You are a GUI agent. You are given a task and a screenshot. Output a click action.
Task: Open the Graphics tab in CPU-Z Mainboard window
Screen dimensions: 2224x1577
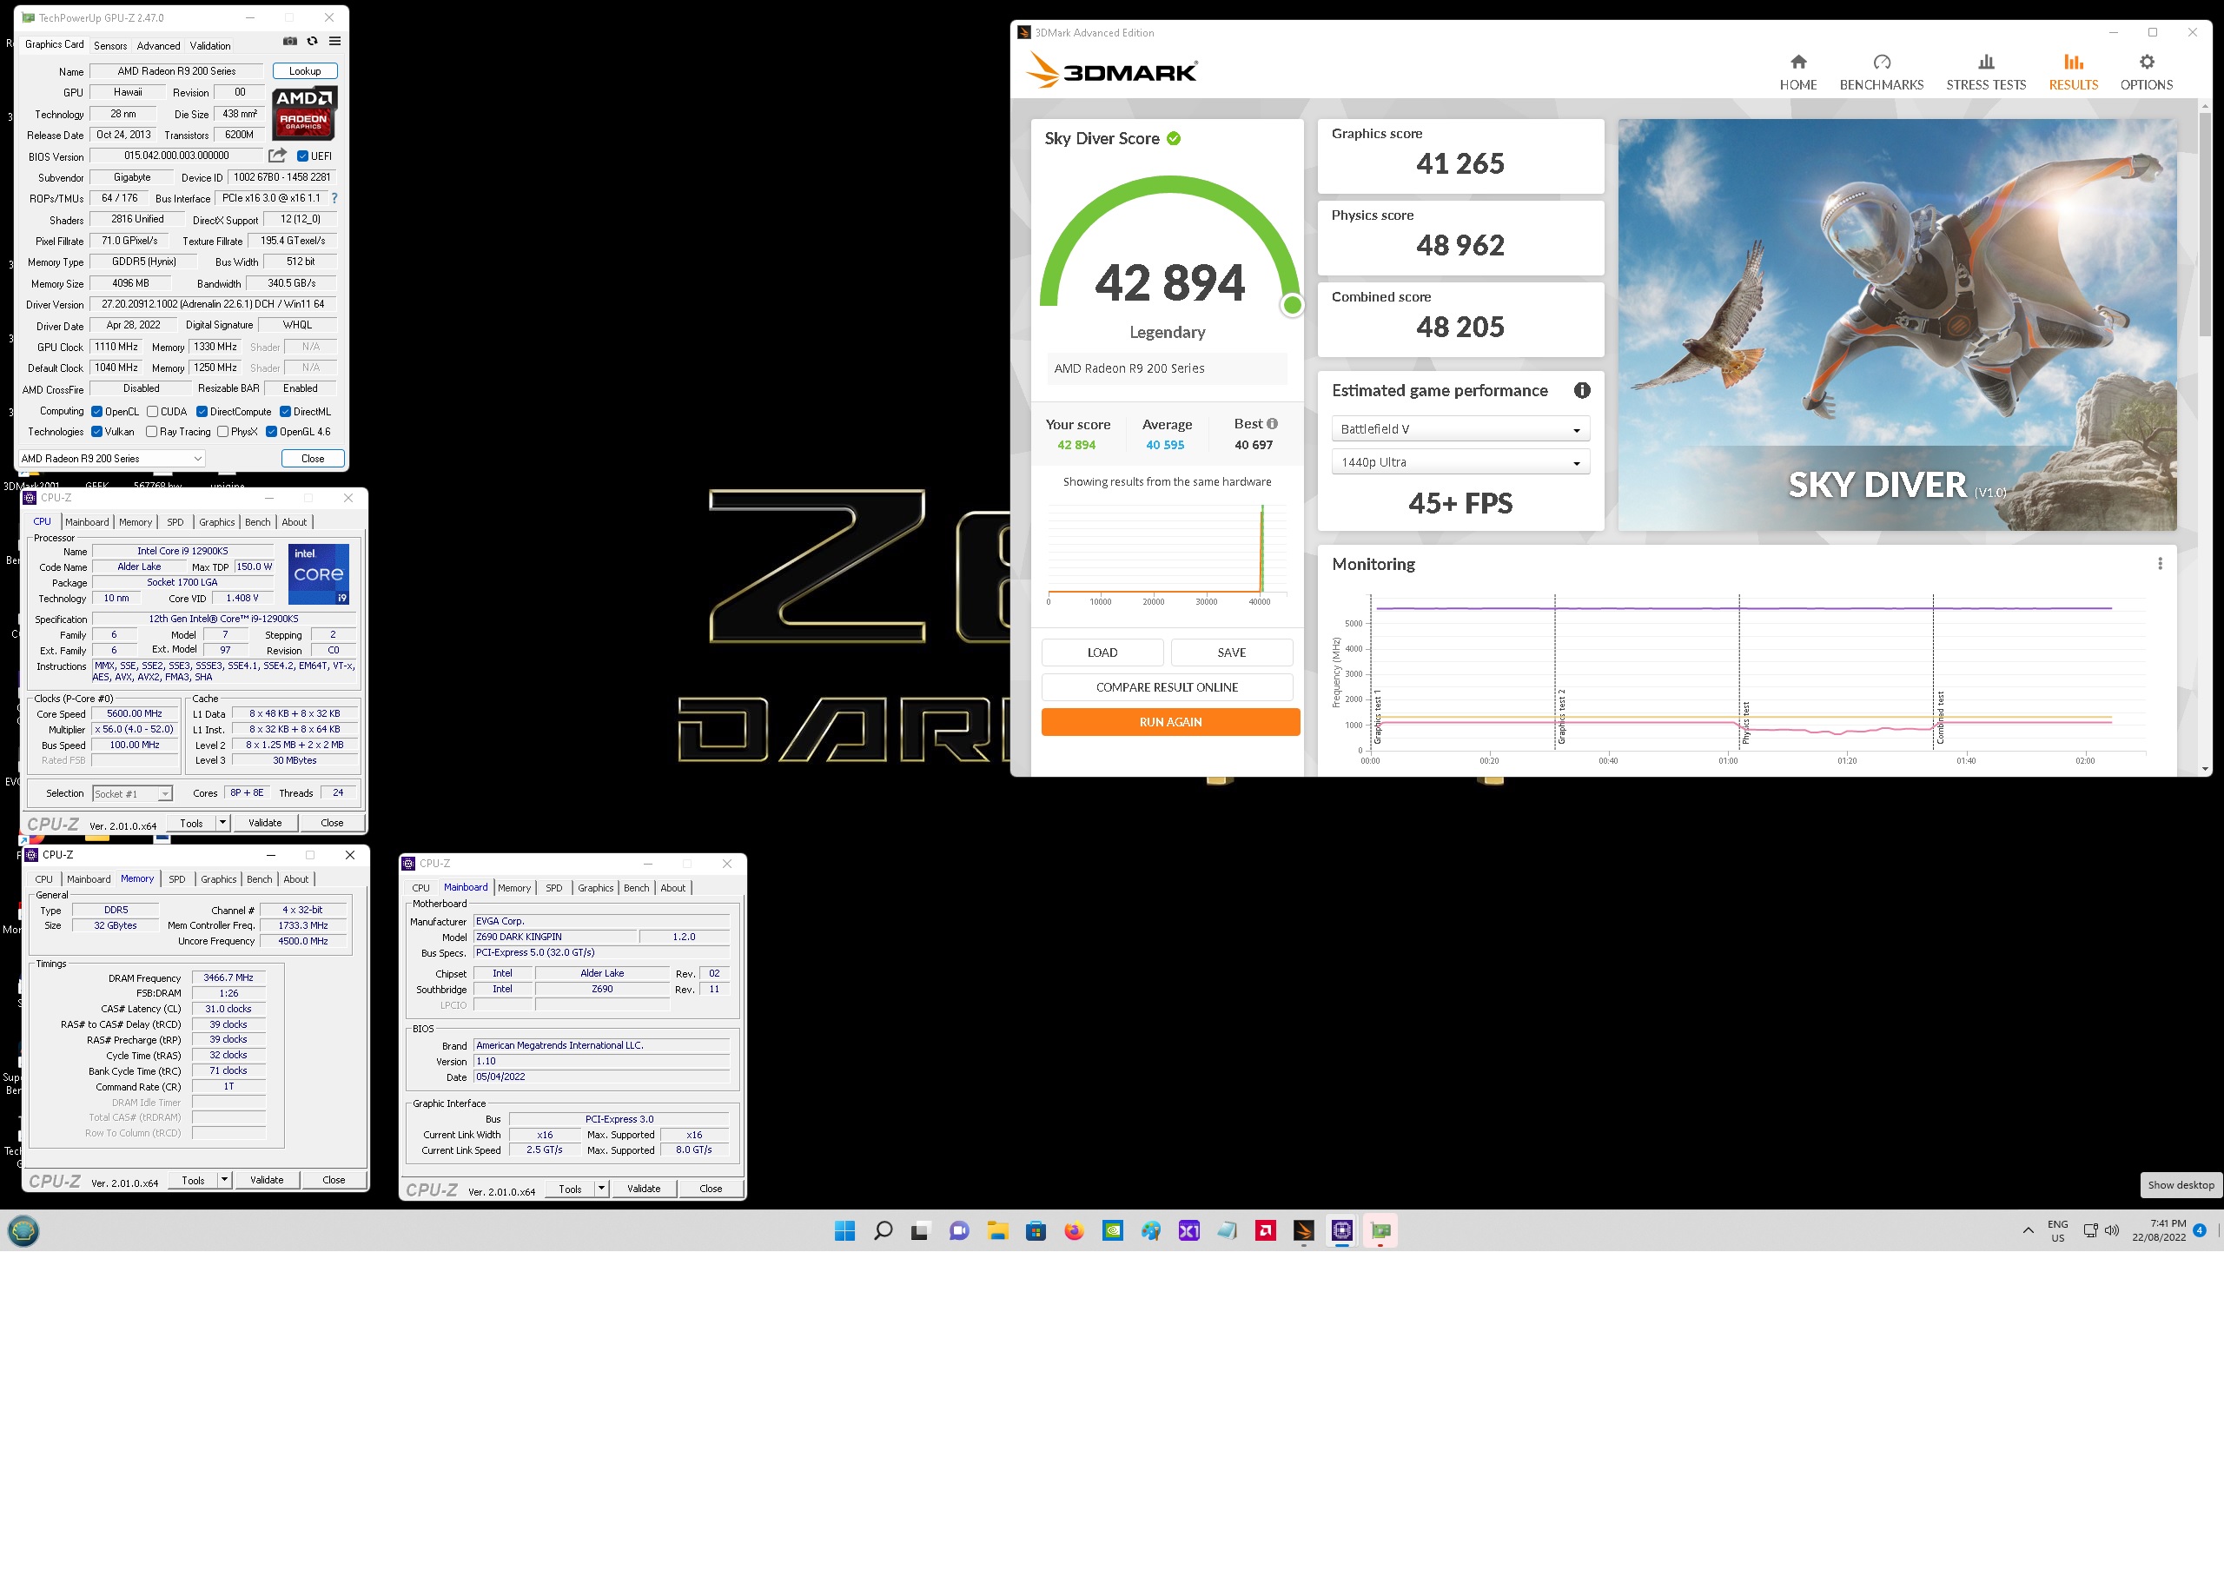click(x=595, y=889)
